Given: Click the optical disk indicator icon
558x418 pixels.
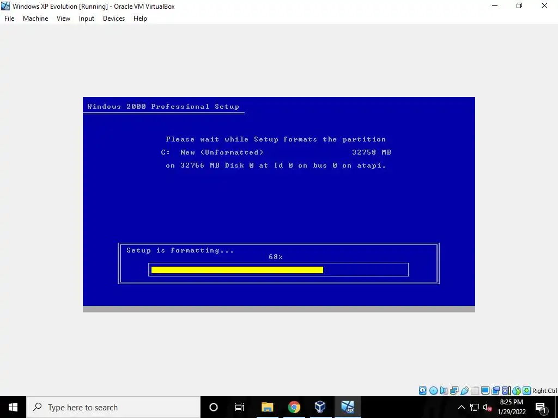Looking at the screenshot, I should (433, 391).
